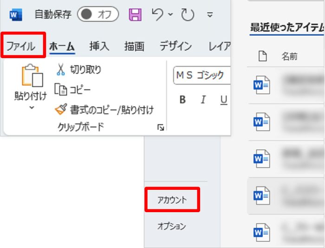Apply Bold formatting with B icon
This screenshot has width=325, height=248.
pyautogui.click(x=182, y=100)
